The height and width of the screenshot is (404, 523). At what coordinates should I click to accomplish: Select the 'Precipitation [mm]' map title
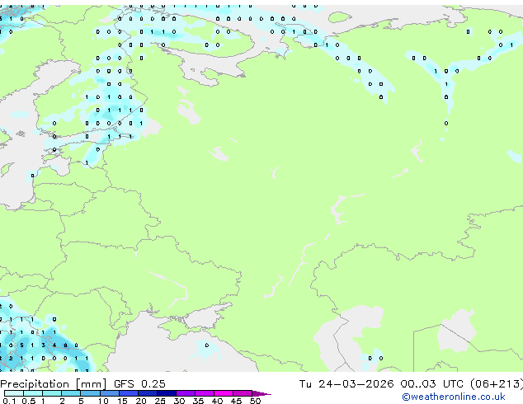(x=54, y=384)
